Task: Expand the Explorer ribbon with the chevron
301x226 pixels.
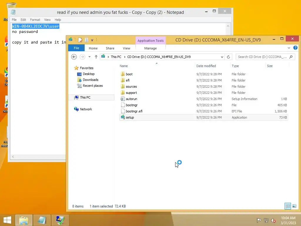Action: [289, 48]
